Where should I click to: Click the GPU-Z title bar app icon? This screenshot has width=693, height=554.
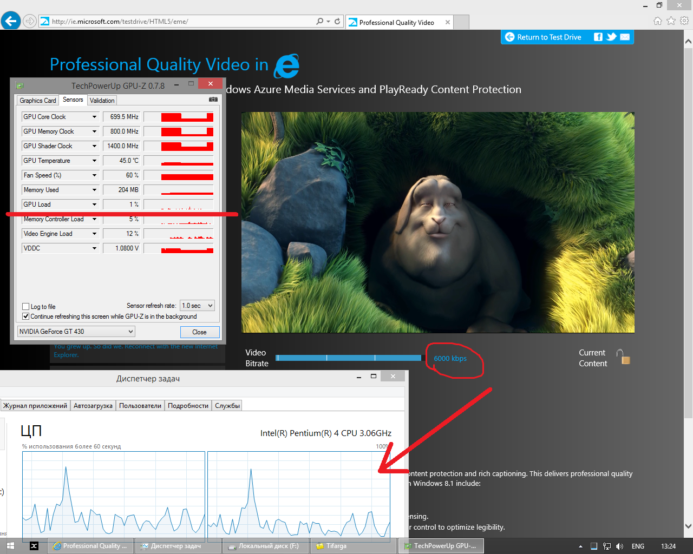(x=20, y=85)
